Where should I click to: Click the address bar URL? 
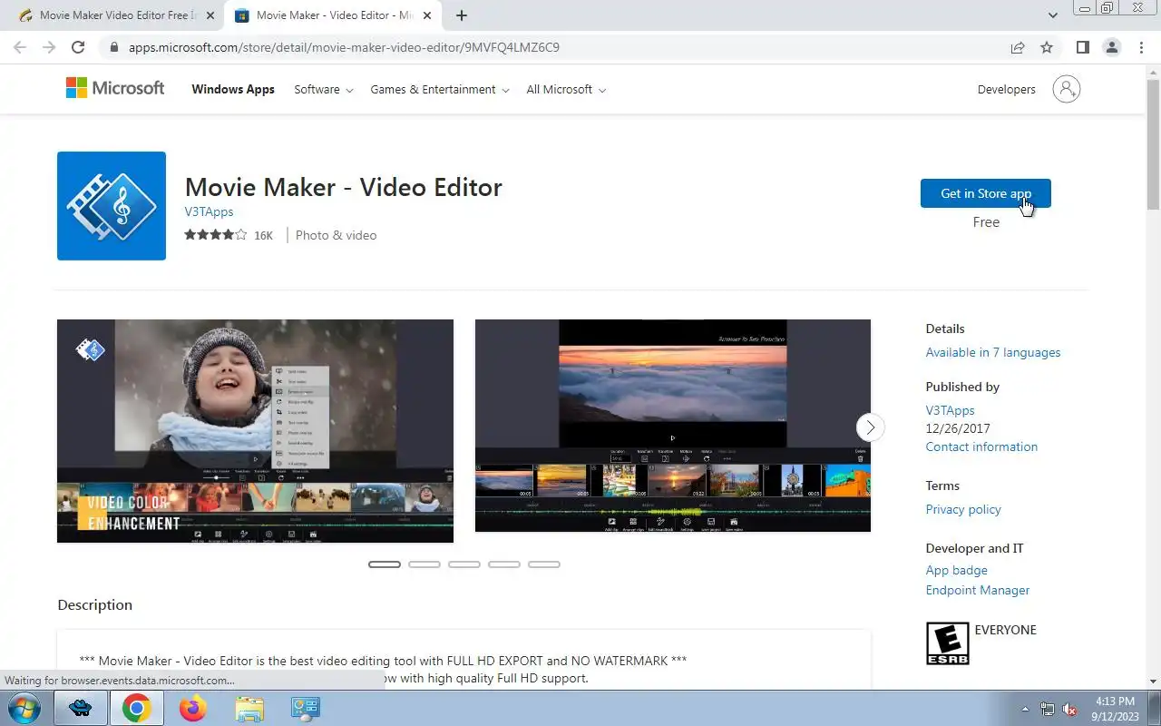(x=344, y=47)
